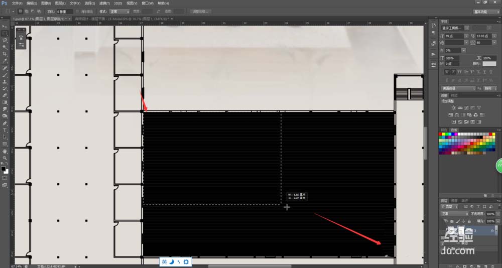Select the Gradient tool

pyautogui.click(x=5, y=102)
